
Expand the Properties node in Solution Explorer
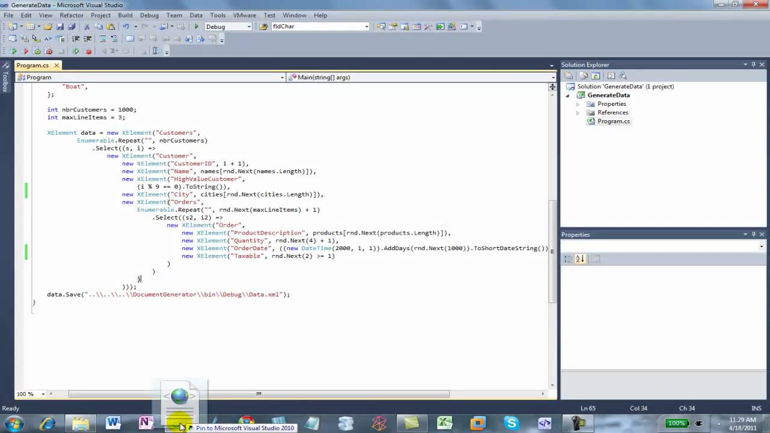[577, 104]
